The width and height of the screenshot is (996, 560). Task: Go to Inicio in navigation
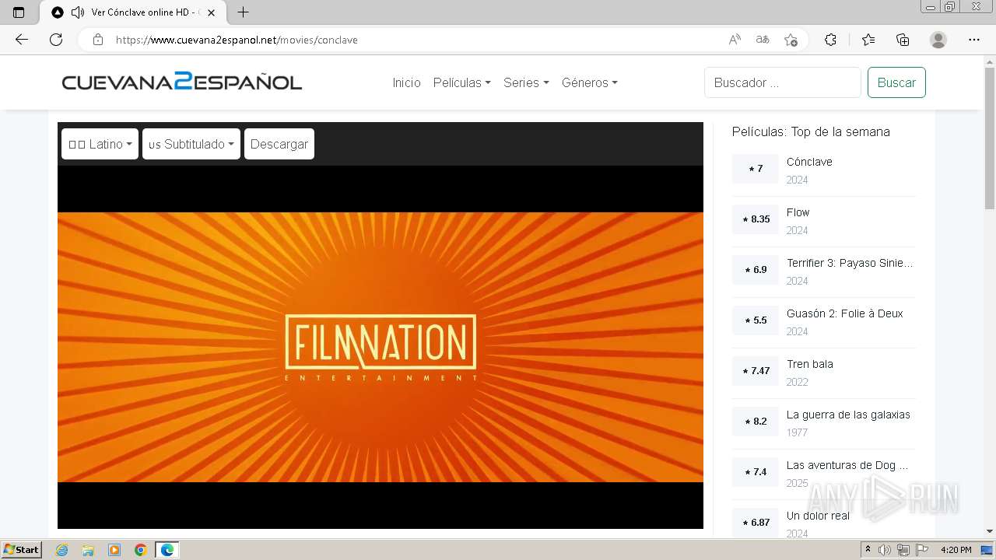[406, 82]
